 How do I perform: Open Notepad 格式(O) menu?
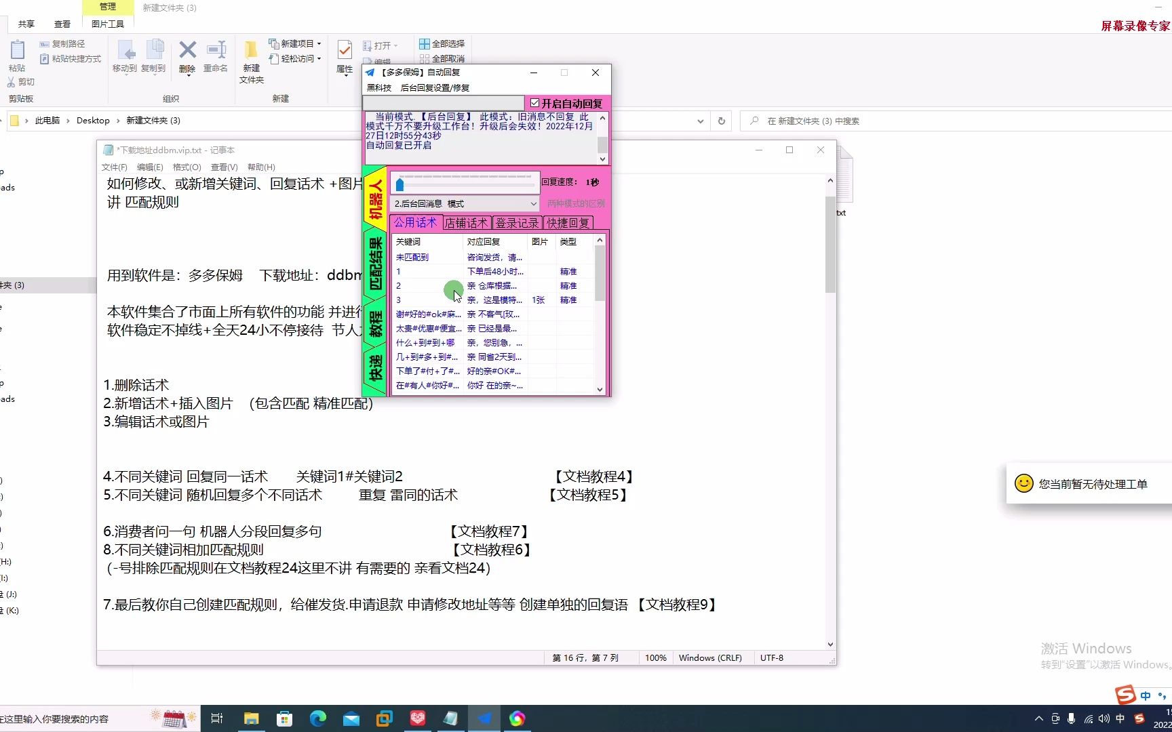coord(187,167)
